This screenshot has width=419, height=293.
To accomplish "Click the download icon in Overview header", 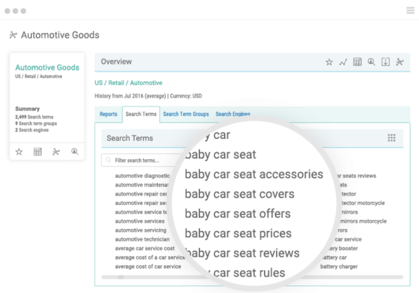I will click(385, 62).
